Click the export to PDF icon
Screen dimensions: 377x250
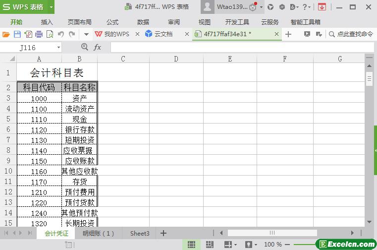pyautogui.click(x=28, y=34)
